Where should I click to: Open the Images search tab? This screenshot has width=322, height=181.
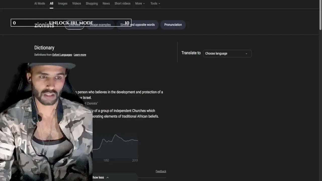pyautogui.click(x=63, y=4)
